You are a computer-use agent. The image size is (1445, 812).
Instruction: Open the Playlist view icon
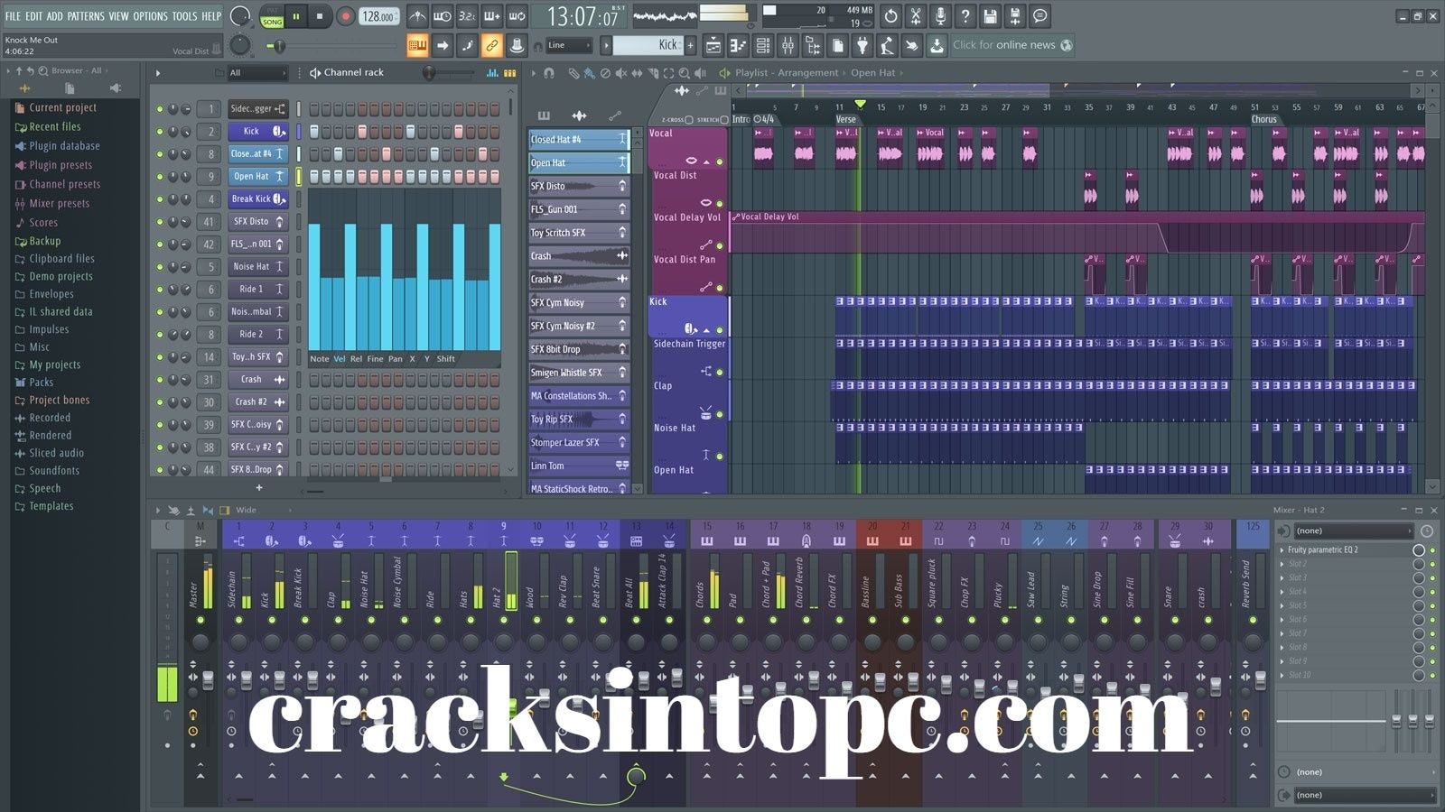pyautogui.click(x=713, y=45)
